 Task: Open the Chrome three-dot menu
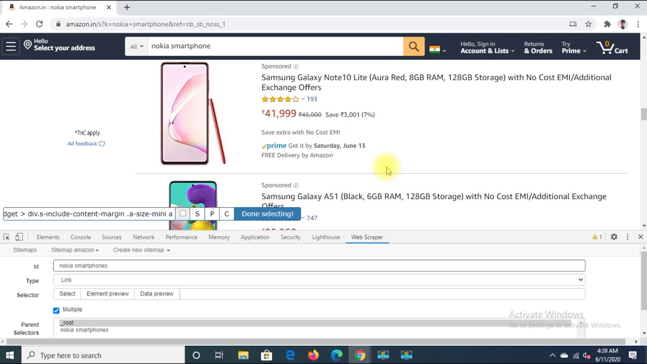tap(638, 24)
